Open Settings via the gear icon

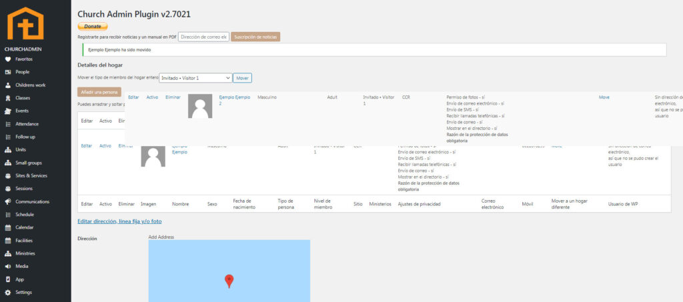(x=8, y=292)
